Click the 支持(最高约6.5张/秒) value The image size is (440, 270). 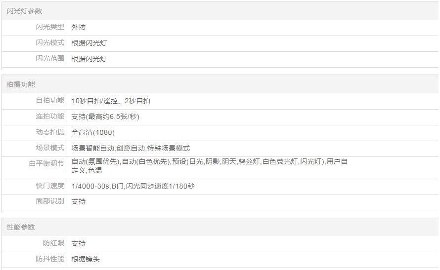tap(105, 116)
